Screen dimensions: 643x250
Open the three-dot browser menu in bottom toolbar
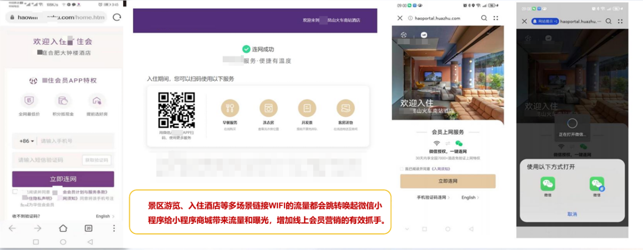click(113, 228)
